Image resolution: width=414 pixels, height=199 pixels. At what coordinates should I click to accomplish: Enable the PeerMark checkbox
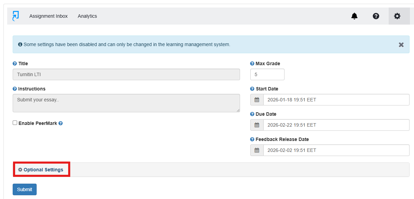coord(15,123)
